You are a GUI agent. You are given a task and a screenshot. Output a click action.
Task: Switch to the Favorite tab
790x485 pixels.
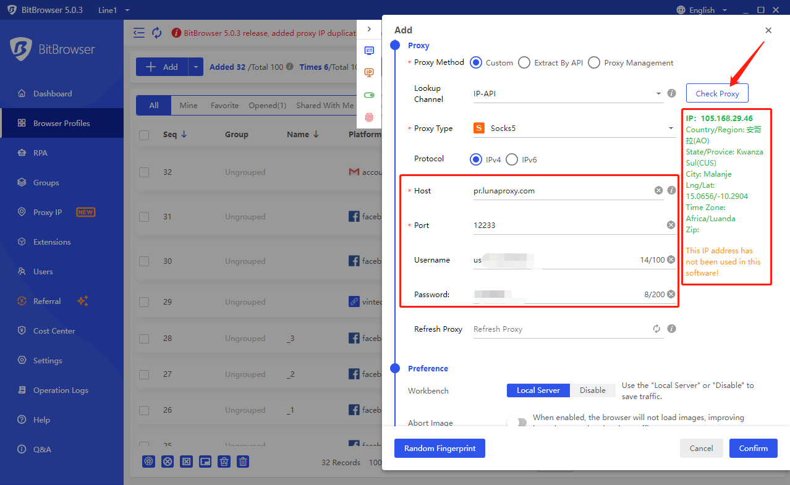point(224,106)
